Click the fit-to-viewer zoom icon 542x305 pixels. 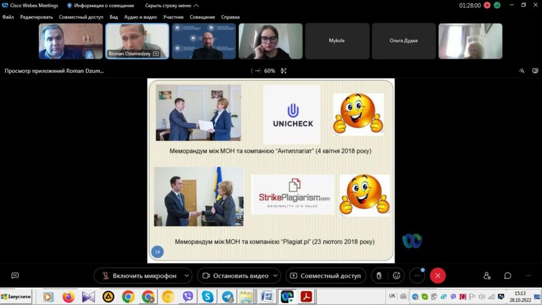pos(284,70)
